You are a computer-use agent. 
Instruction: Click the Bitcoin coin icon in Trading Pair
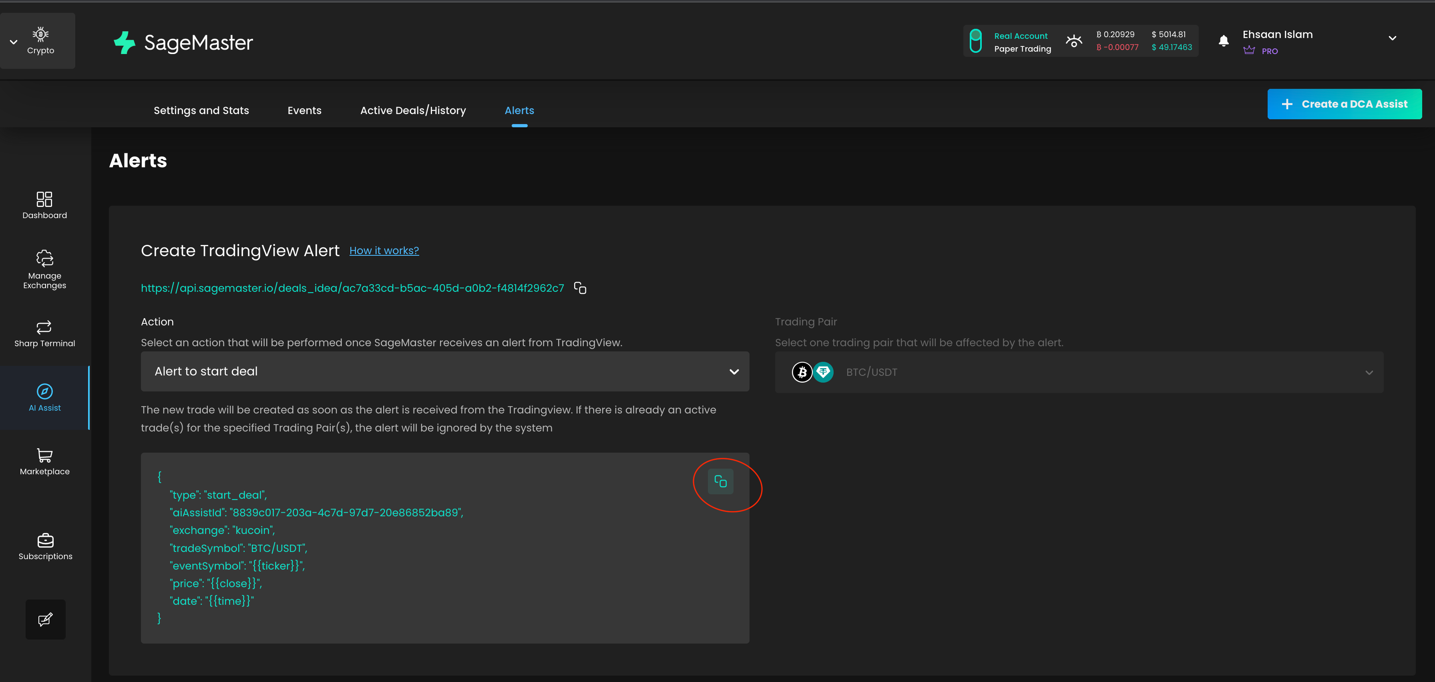[x=802, y=372]
